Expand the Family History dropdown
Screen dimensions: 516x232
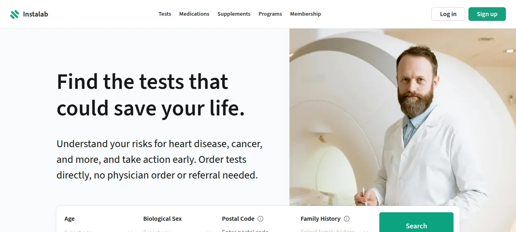(335, 230)
